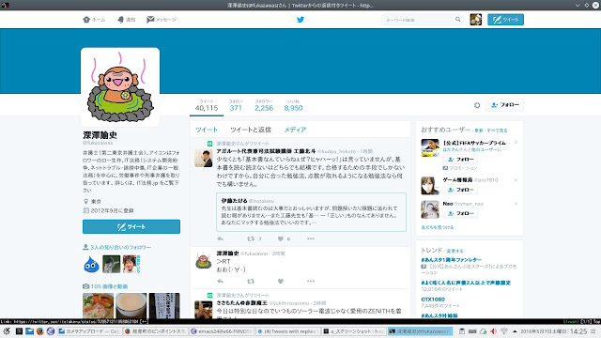Open the フォロー 371 following list
Screen dimensions: 601x338
[x=236, y=106]
